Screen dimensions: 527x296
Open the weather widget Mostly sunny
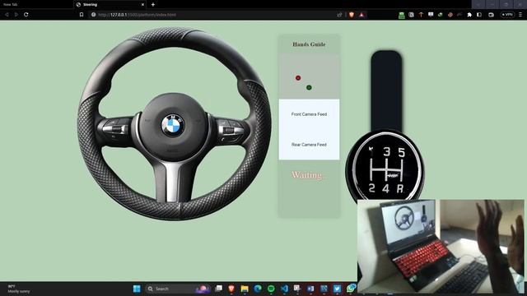click(x=19, y=289)
